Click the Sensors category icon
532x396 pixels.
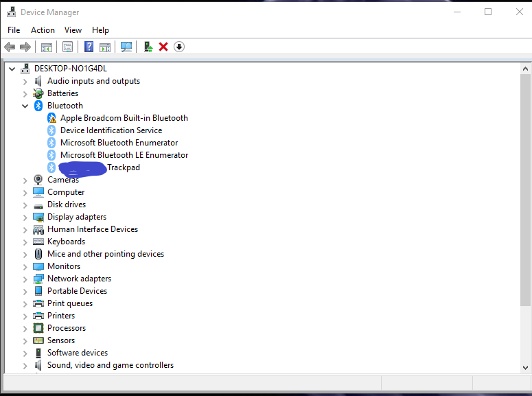(x=38, y=340)
